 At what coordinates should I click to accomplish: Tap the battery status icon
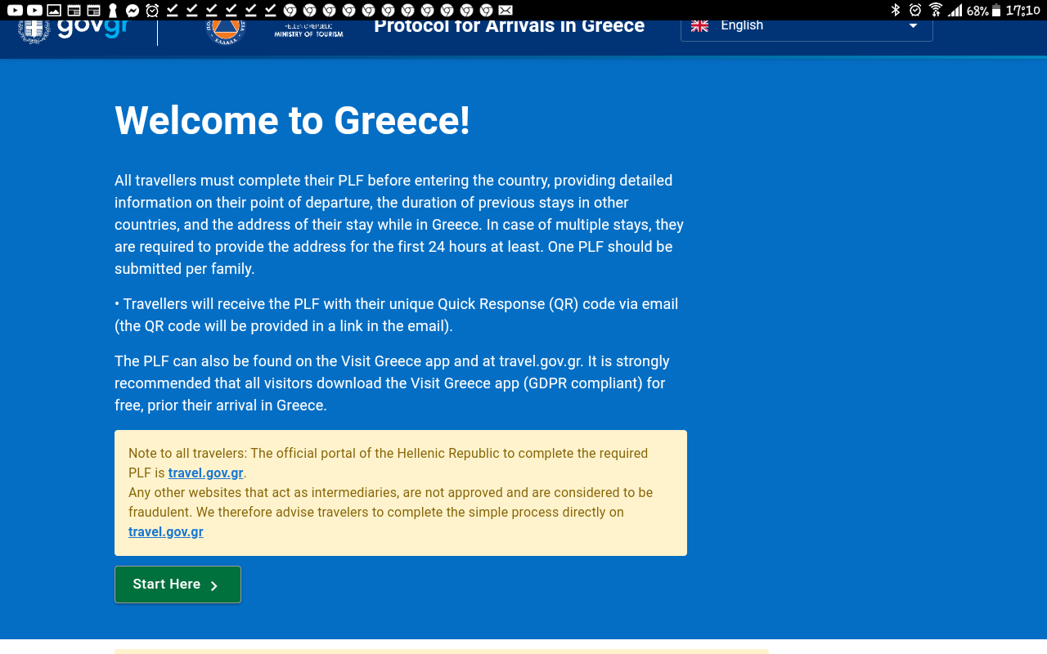point(995,10)
